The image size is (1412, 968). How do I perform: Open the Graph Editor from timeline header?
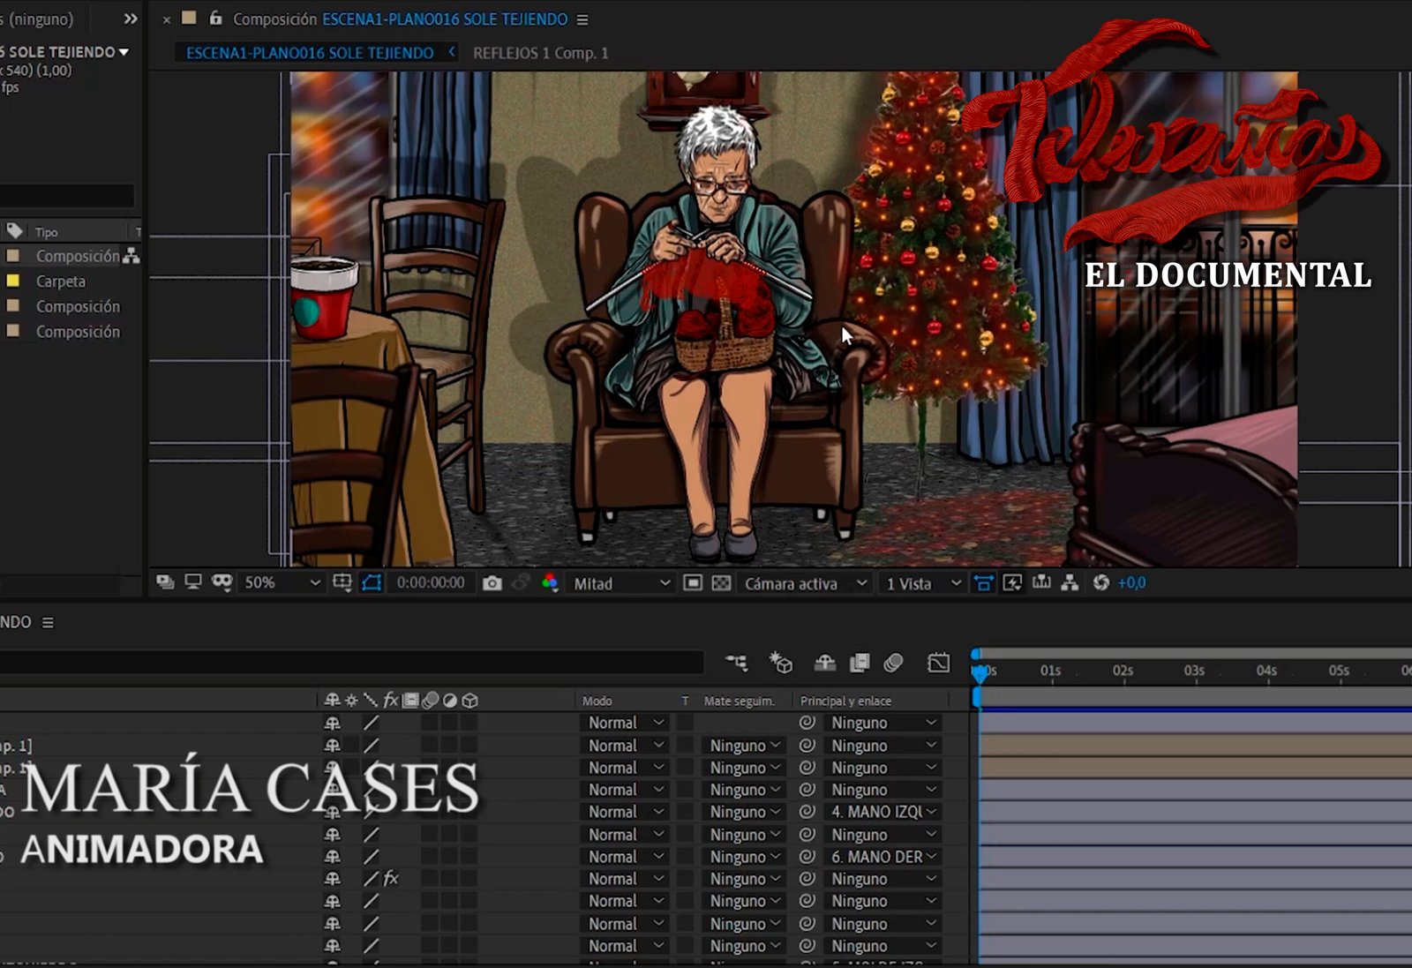pos(938,663)
